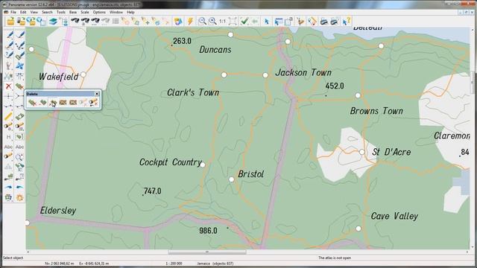The image size is (477, 268).
Task: Click the arrow with question mark help icon
Action: [x=346, y=22]
